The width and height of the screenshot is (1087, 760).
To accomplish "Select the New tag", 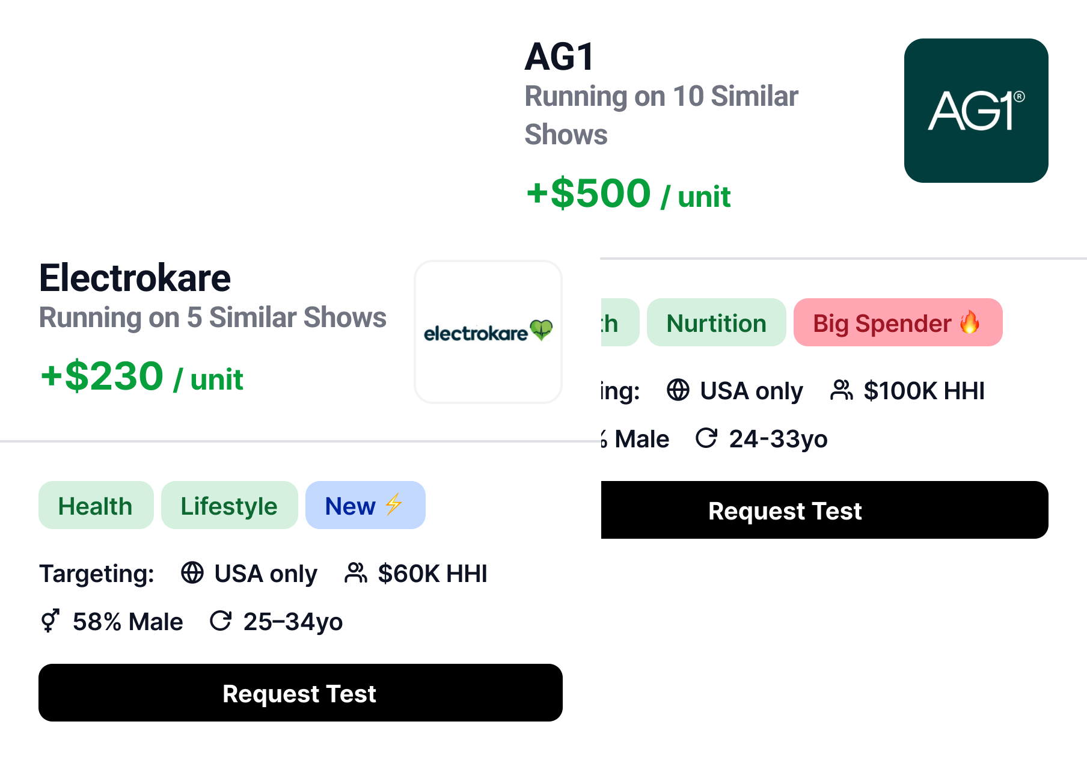I will tap(365, 506).
